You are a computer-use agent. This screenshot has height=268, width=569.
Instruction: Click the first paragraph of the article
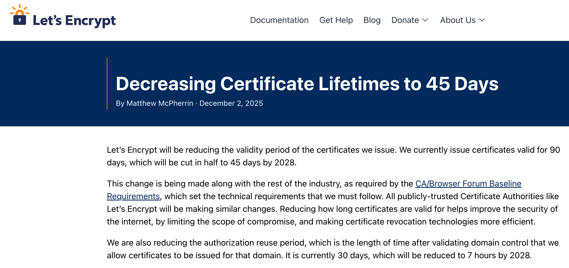click(317, 156)
